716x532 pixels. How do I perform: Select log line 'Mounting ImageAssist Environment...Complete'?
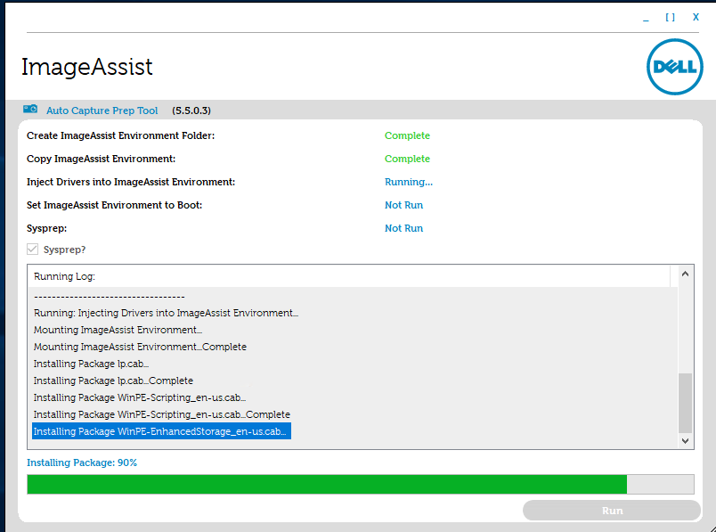[140, 347]
